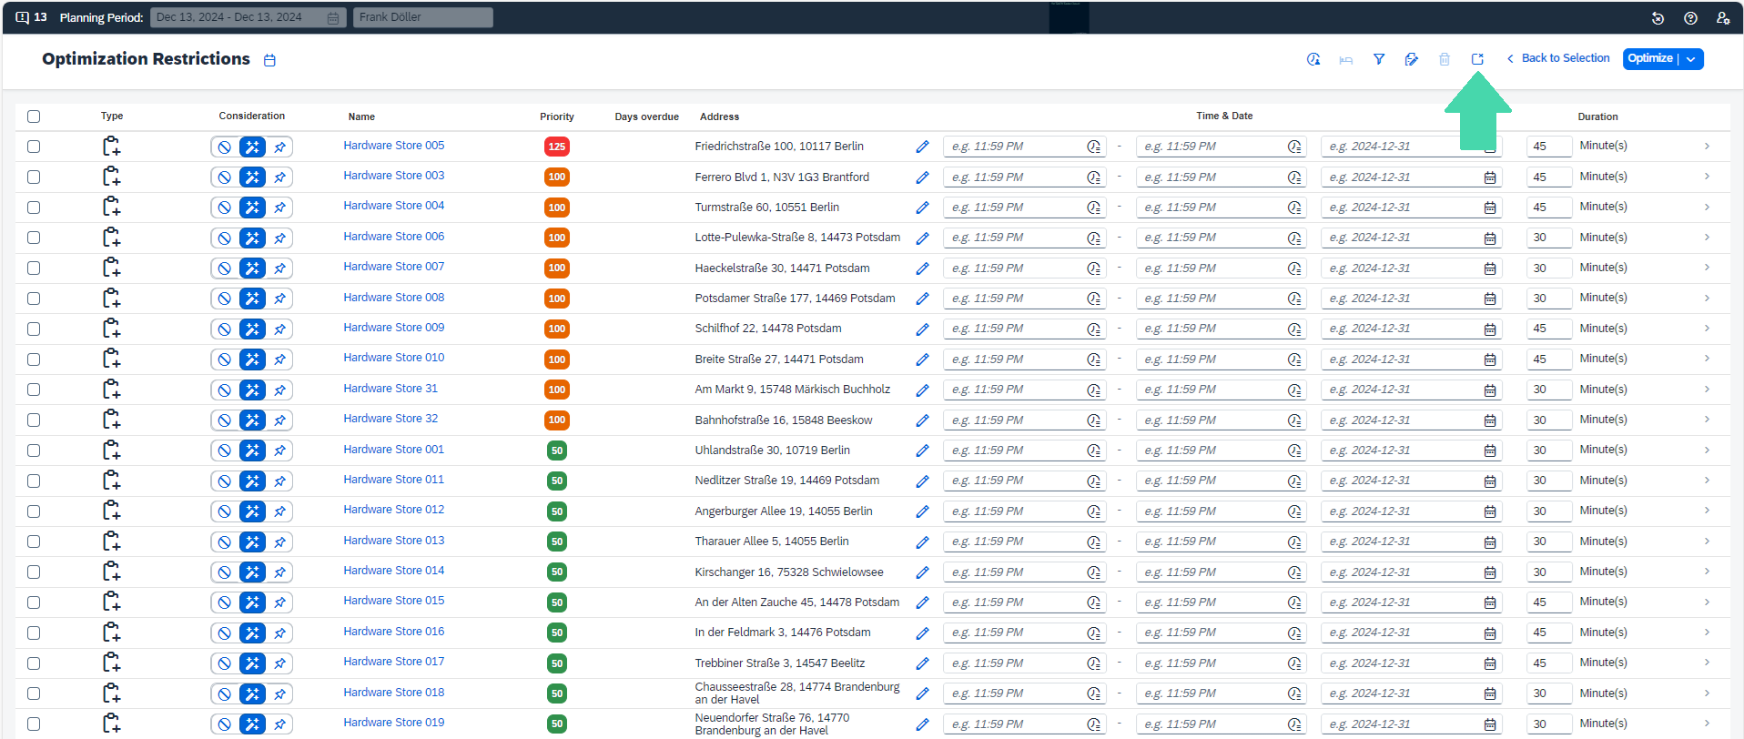
Task: Open details chevron for Hardware Store 010
Action: 1707,359
